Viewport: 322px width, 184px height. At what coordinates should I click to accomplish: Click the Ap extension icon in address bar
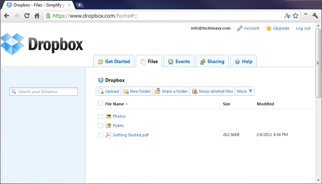tap(287, 16)
